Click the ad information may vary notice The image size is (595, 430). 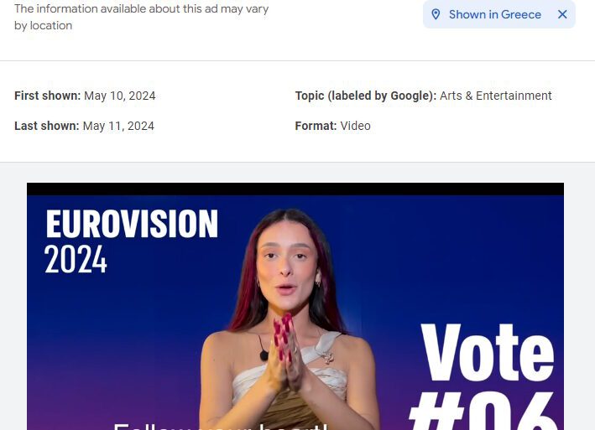tap(141, 17)
